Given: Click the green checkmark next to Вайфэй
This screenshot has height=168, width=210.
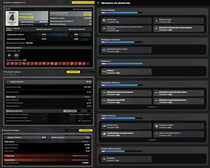Looking at the screenshot, I should (x=111, y=61).
